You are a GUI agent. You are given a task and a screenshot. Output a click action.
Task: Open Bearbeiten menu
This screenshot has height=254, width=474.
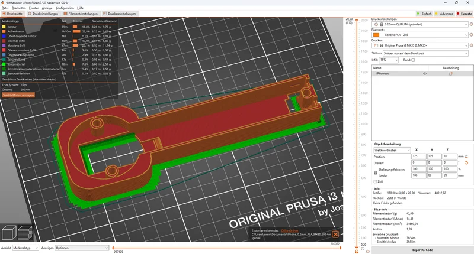pyautogui.click(x=19, y=8)
